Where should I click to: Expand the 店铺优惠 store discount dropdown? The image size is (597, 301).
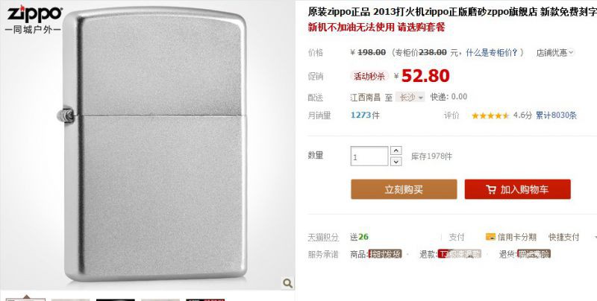coord(555,52)
